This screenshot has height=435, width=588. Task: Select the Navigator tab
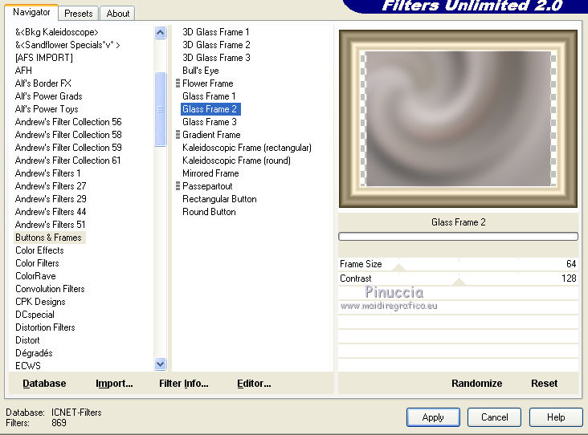pos(31,12)
